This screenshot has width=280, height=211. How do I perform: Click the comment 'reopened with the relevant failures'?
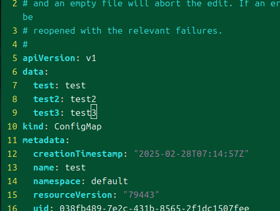pos(128,31)
